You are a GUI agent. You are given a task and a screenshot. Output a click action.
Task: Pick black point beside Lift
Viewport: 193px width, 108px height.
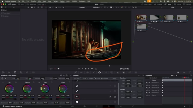coord(3,82)
